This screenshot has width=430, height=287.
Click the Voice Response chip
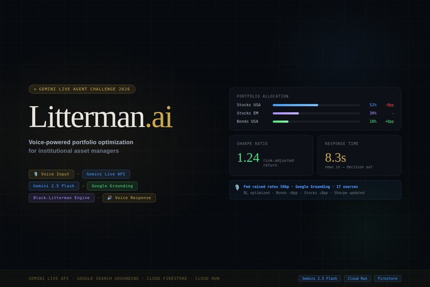(x=129, y=198)
